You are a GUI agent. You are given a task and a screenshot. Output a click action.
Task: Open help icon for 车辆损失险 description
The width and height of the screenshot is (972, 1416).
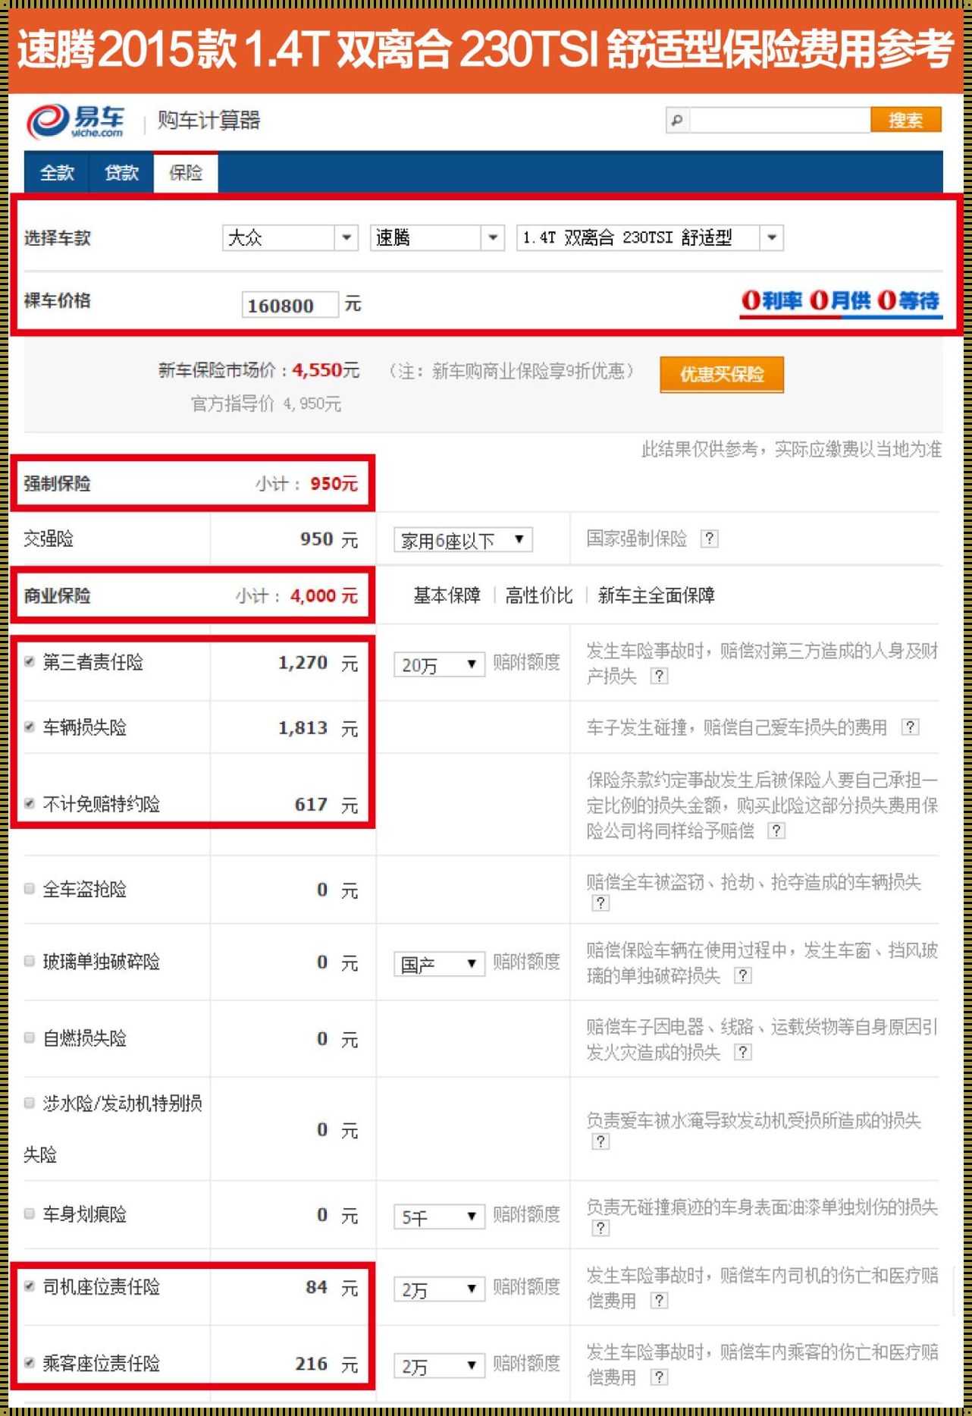(910, 727)
